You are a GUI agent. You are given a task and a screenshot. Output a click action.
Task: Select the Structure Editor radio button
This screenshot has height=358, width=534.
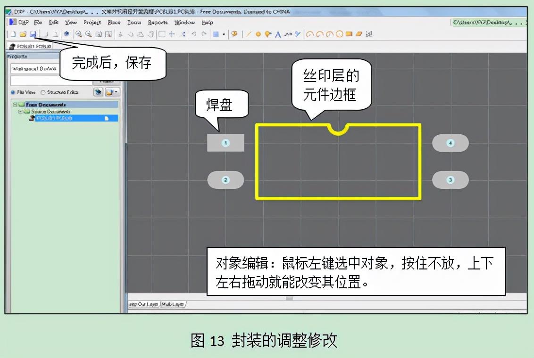(x=43, y=92)
